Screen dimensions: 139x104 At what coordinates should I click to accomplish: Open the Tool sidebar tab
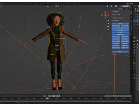coord(131,17)
